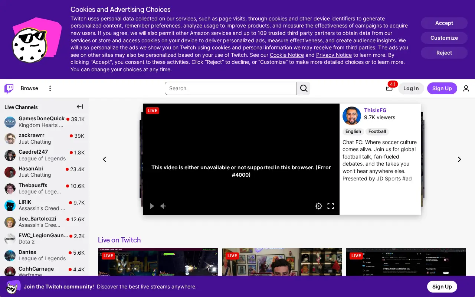Open Joe_Bartolozzi channel avatar

tap(10, 222)
